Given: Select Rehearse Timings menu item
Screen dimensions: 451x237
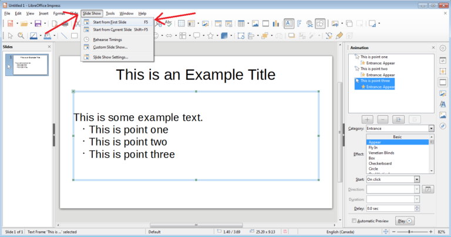Looking at the screenshot, I should tap(109, 39).
